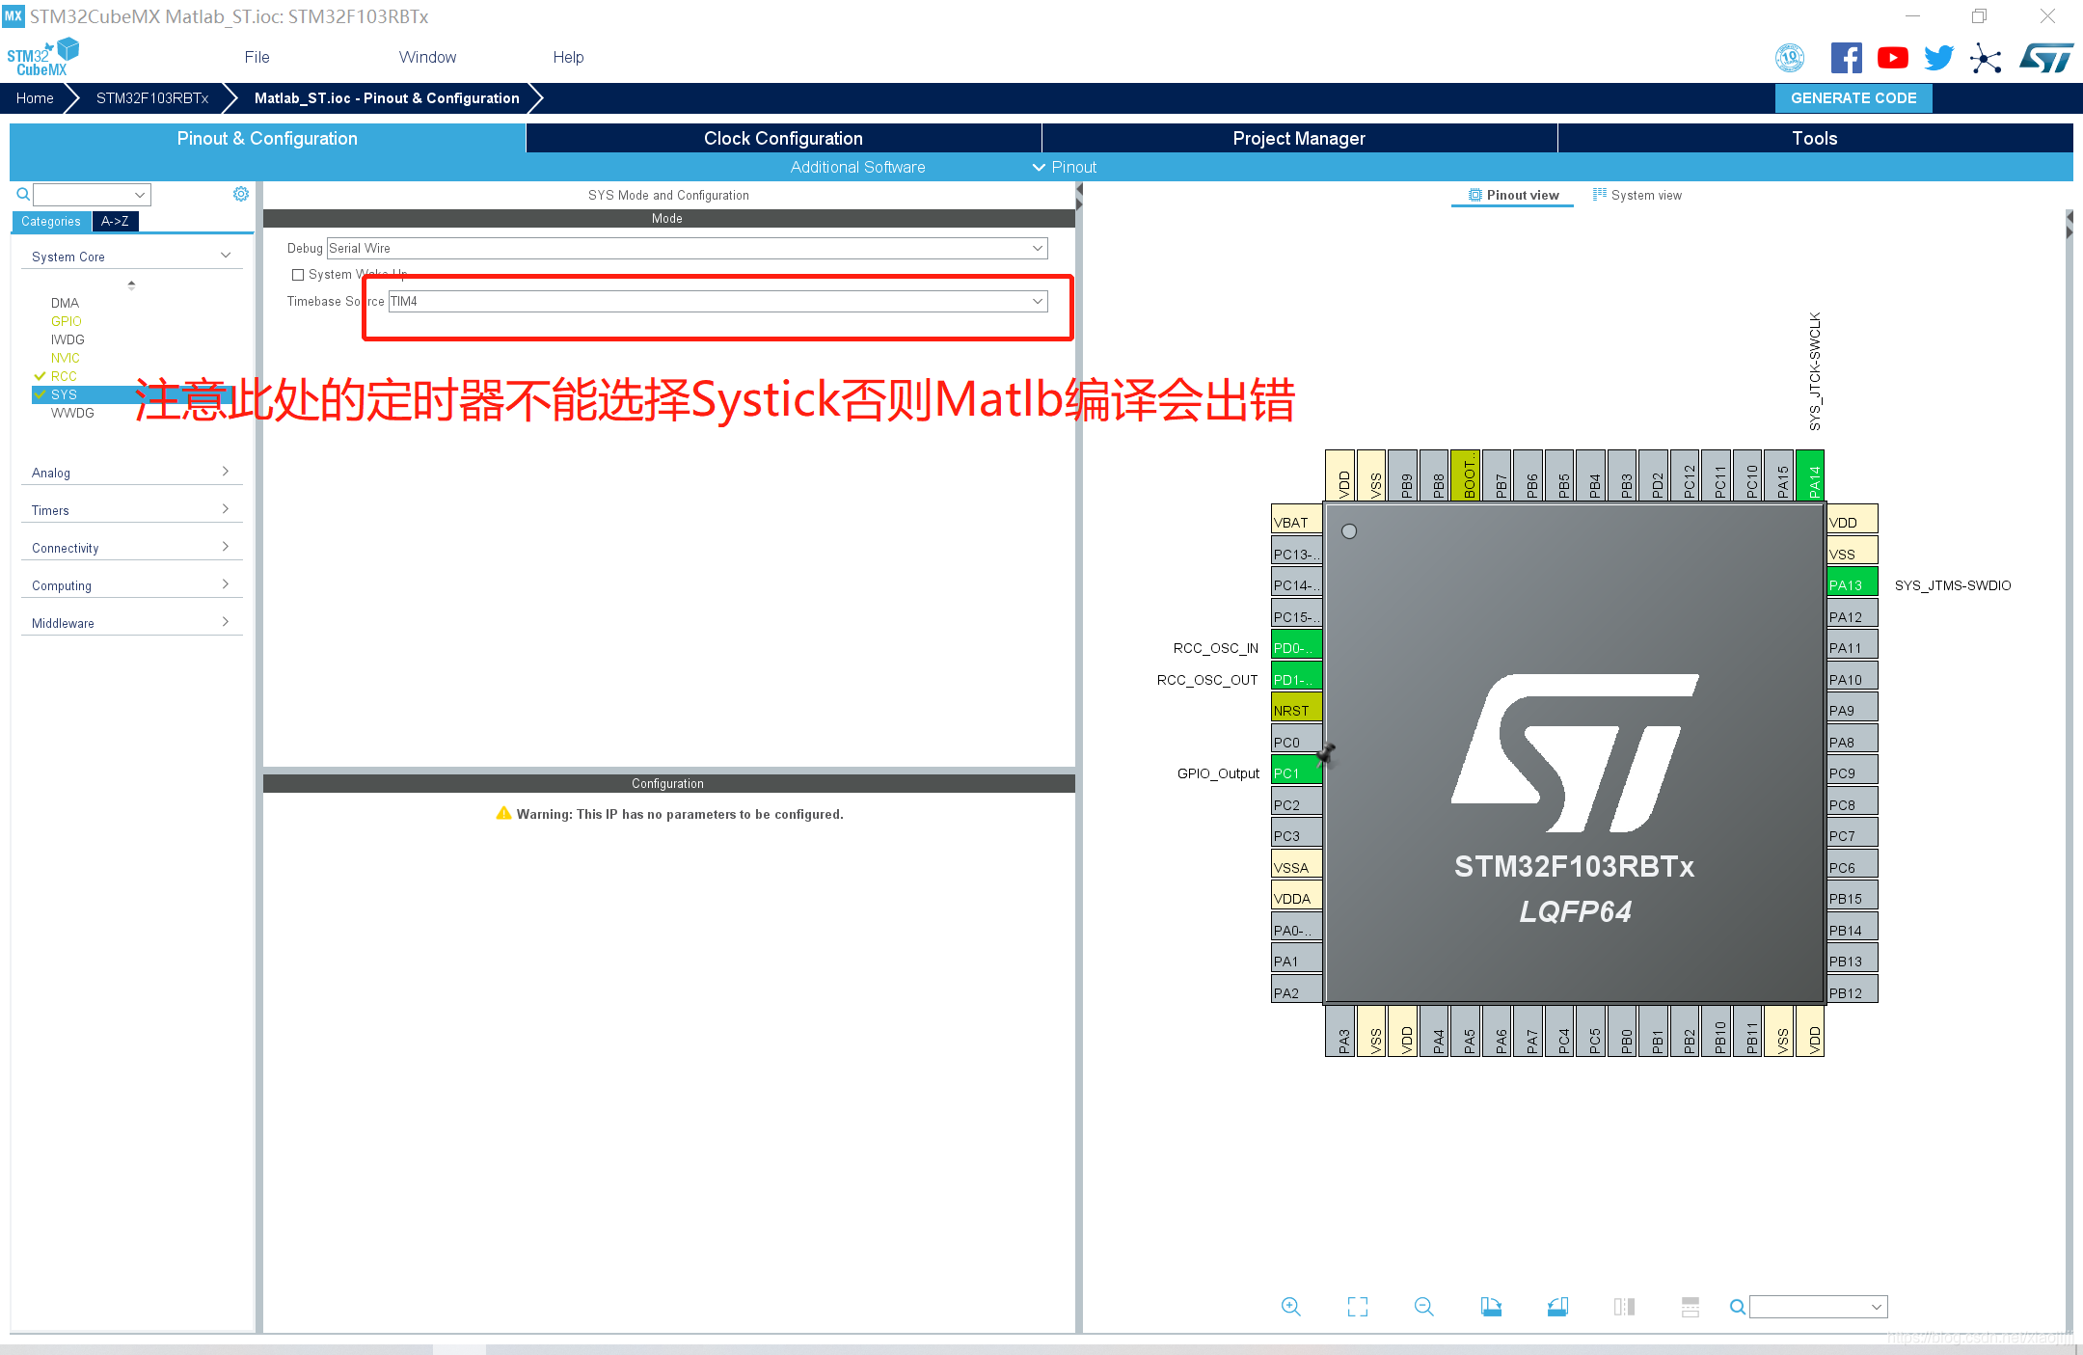Select the Pinout view tab
The image size is (2083, 1355).
(1513, 195)
